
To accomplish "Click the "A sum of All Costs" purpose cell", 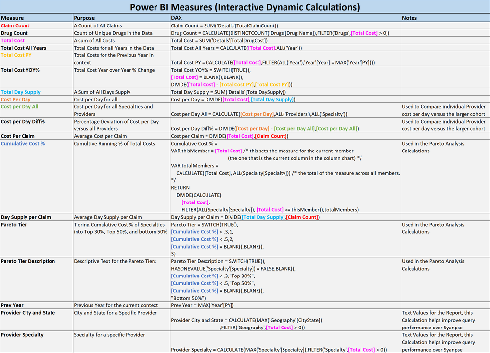I will pos(122,40).
